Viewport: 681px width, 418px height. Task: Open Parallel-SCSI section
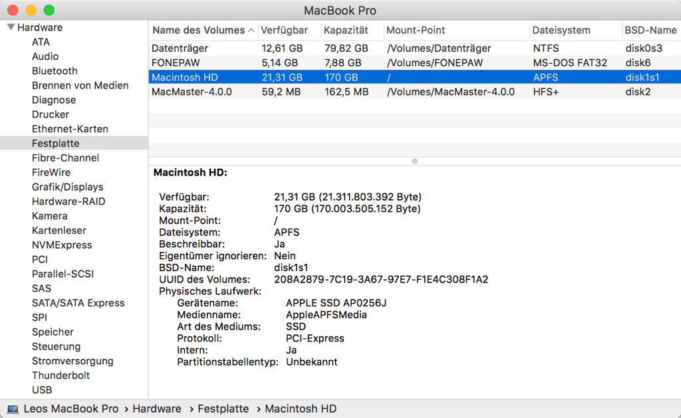click(x=63, y=274)
